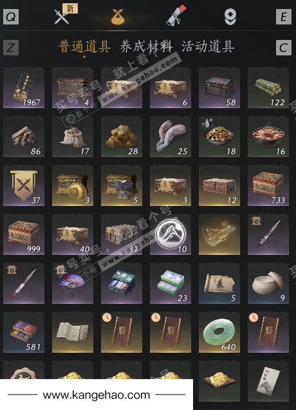Screen dimensions: 296x410
Task: Open the coin stack currency category icon
Action: (230, 17)
